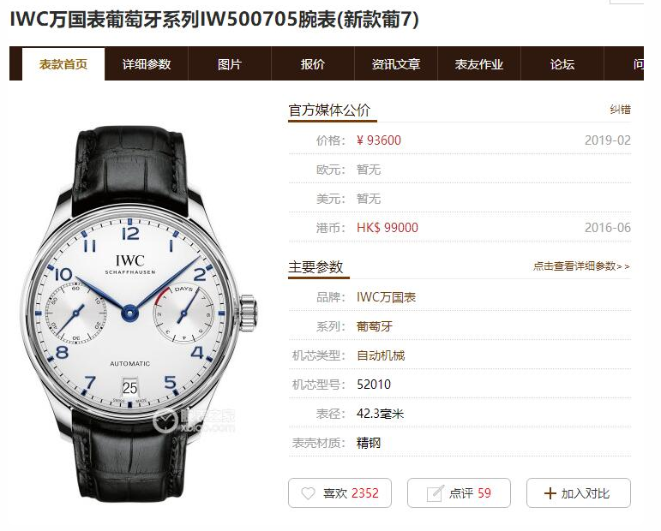Click the 纠错 link
This screenshot has height=531, width=661.
620,110
